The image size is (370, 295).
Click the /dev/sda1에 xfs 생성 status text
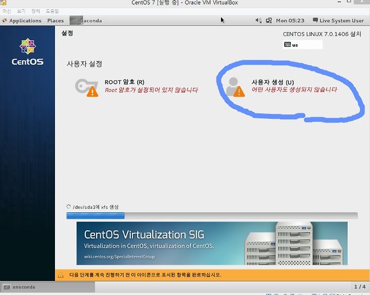coord(96,207)
